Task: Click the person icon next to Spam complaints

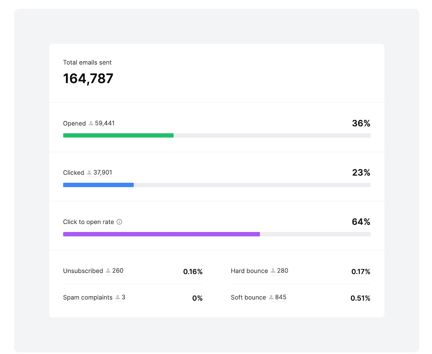Action: pos(118,297)
